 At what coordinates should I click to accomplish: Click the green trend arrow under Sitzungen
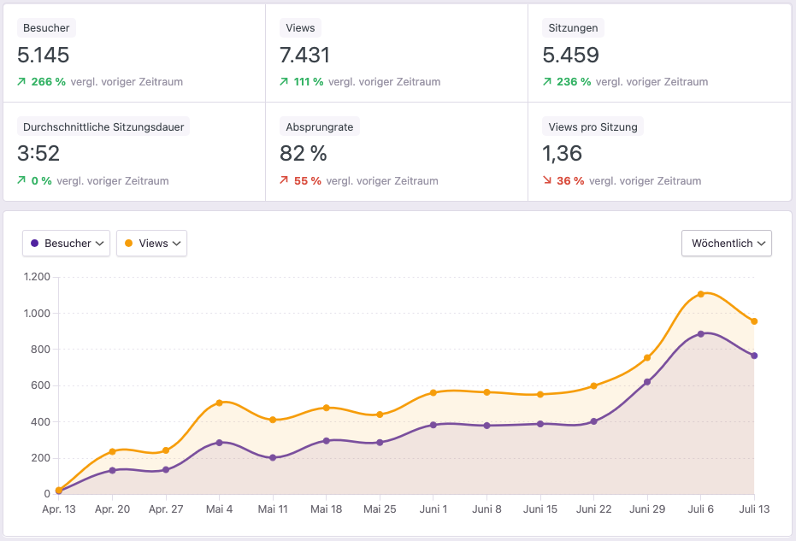(547, 82)
